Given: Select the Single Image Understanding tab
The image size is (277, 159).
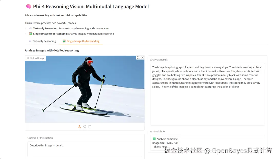Looking at the screenshot, I should point(81,41).
